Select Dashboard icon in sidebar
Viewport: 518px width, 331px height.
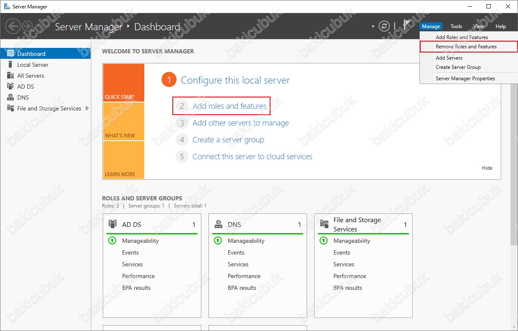coord(10,54)
